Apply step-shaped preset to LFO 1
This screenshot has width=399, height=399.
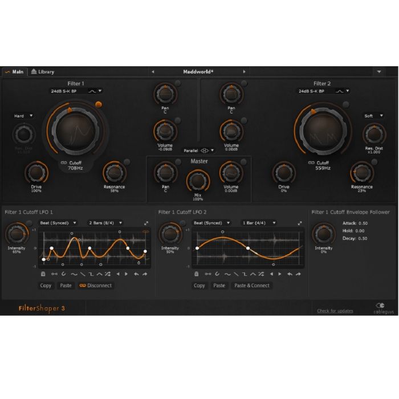[x=91, y=274]
